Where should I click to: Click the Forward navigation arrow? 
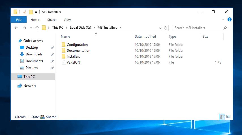(24, 28)
